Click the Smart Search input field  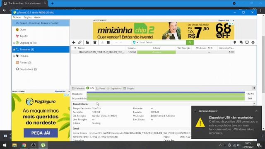coord(162,42)
